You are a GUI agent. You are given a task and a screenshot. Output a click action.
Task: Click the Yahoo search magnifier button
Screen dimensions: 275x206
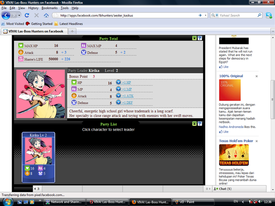(259, 15)
